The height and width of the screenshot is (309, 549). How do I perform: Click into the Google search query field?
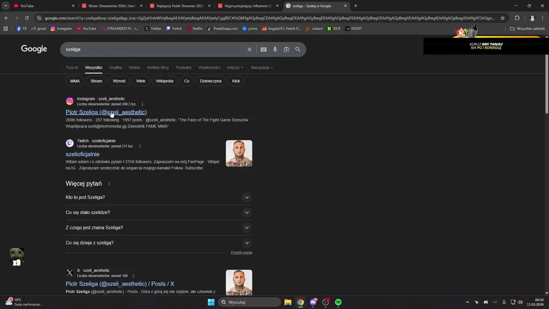point(154,49)
